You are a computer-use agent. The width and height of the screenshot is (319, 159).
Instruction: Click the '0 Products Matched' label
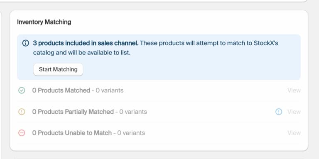click(61, 90)
